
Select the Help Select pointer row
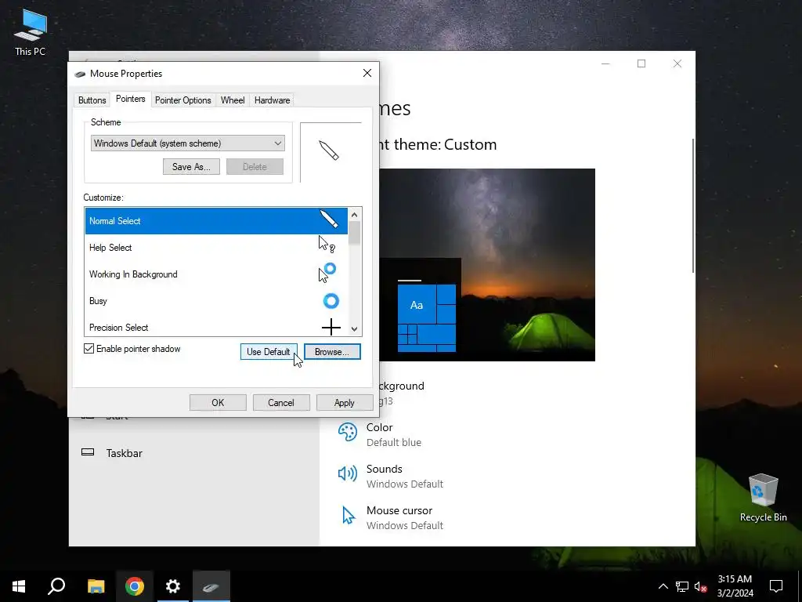[216, 247]
